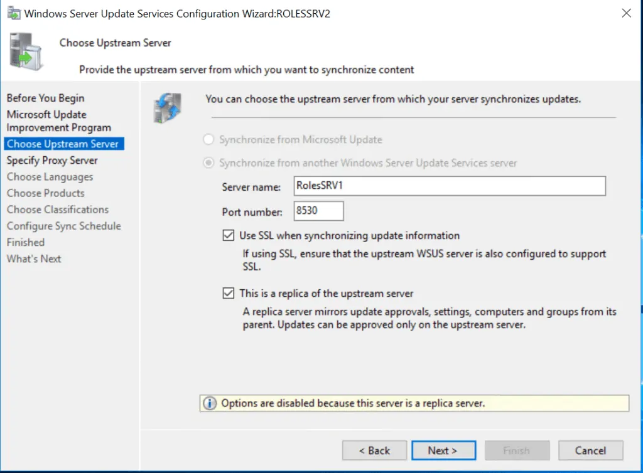Image resolution: width=643 pixels, height=473 pixels.
Task: Go to the Choose Products step
Action: [x=45, y=193]
